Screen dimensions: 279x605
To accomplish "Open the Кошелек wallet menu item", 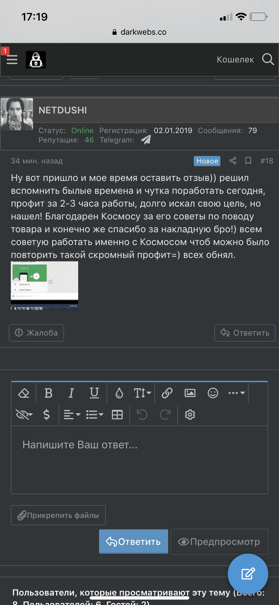I will [x=235, y=59].
